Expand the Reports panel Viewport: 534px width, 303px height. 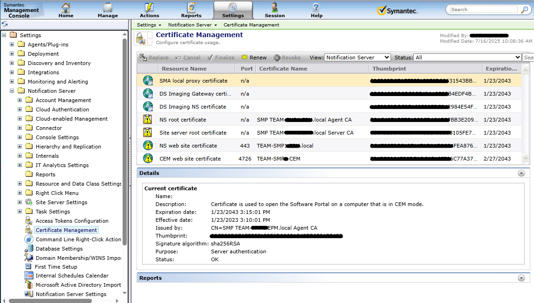[521, 278]
